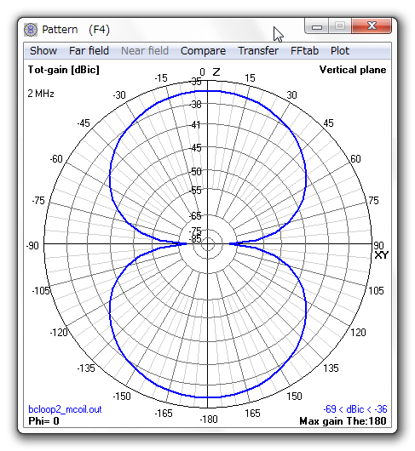415x451 pixels.
Task: Open the Transfer menu
Action: click(x=258, y=51)
